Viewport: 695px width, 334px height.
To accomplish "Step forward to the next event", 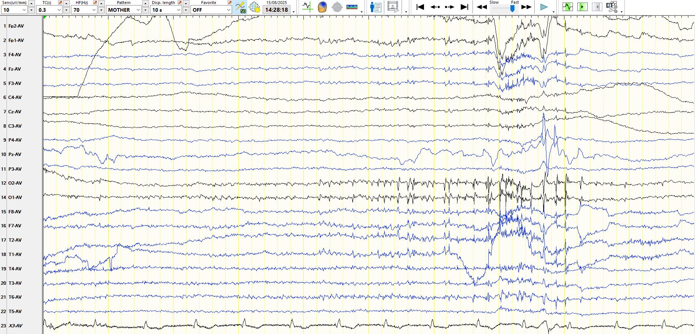I will point(449,7).
